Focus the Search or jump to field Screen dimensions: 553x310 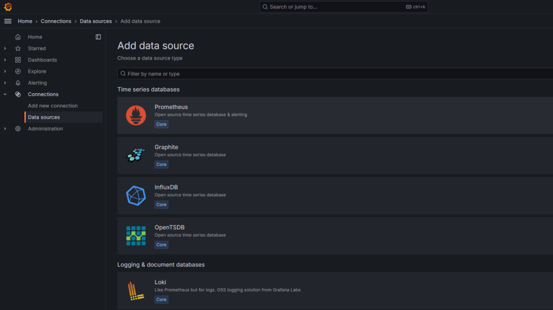343,6
